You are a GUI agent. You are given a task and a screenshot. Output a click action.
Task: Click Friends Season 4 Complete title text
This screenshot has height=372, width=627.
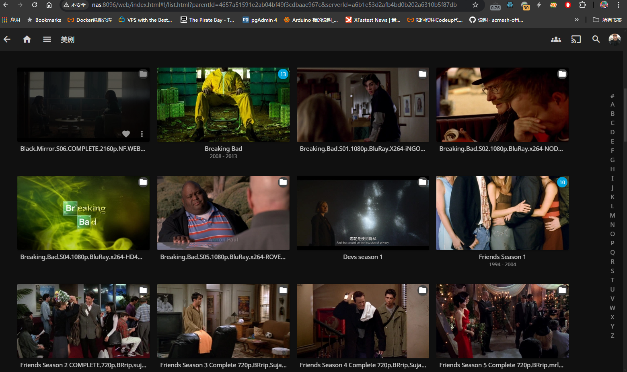[x=363, y=365]
